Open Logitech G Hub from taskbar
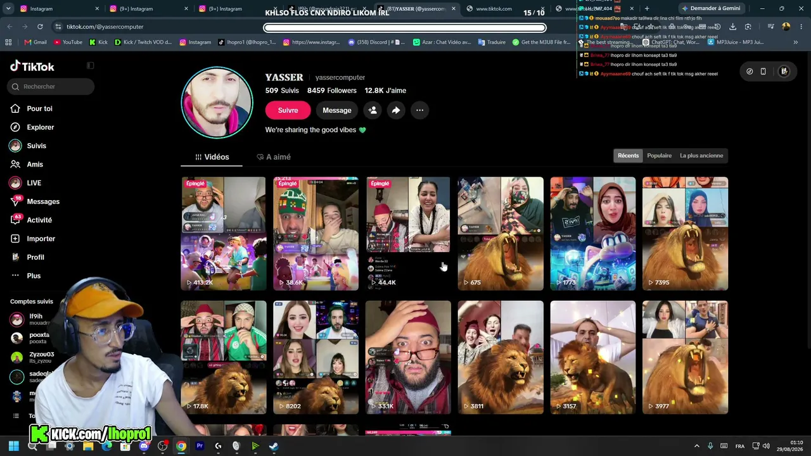Viewport: 811px width, 456px height. 218,446
